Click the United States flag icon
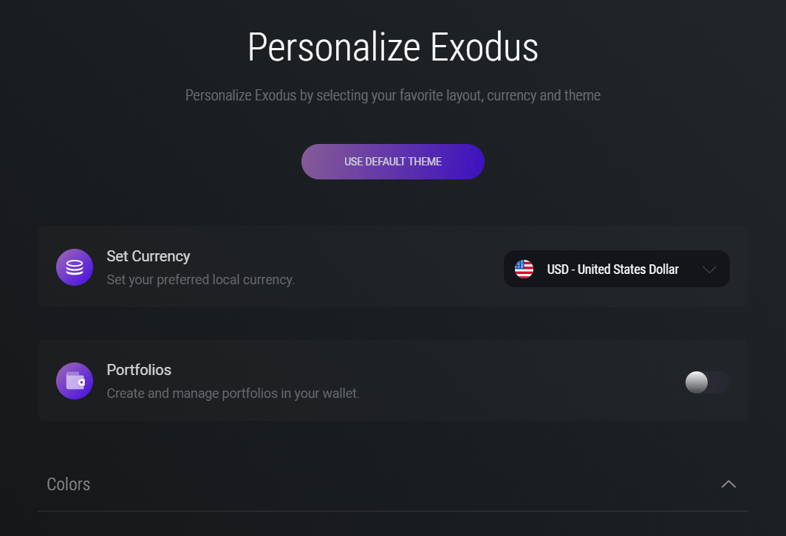Screen dimensions: 786x536 [524, 269]
